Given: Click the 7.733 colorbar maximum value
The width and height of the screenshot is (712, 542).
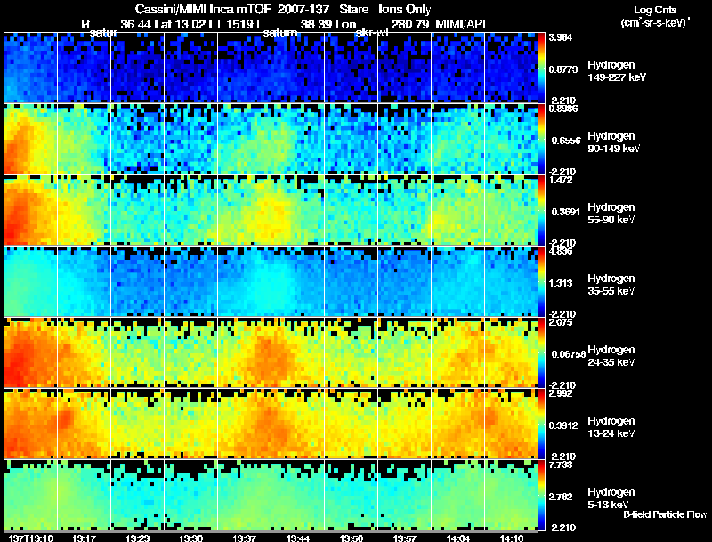Looking at the screenshot, I should 561,465.
